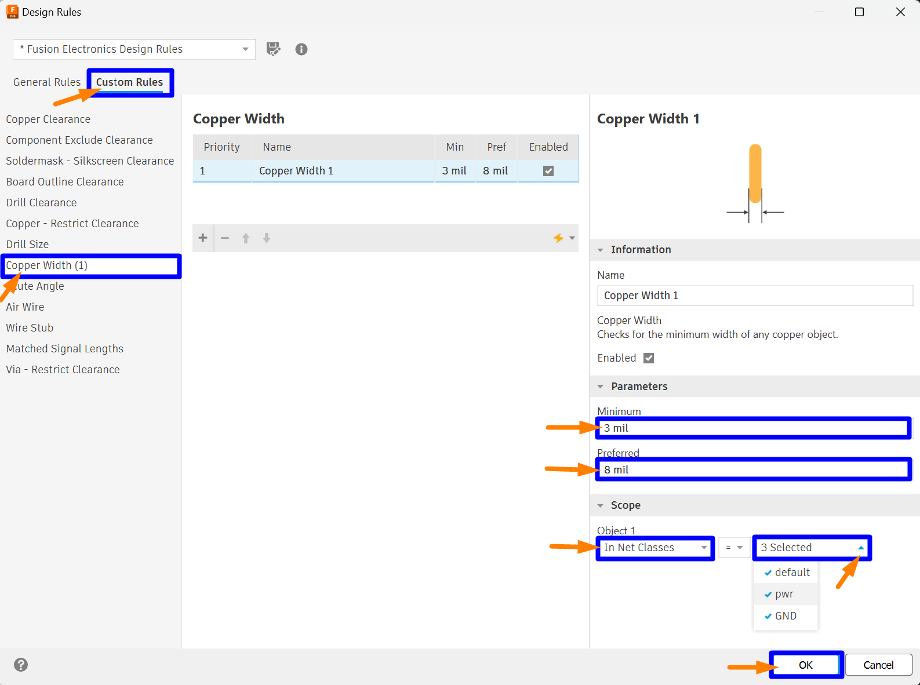Open Component Exclude Clearance rule category
Viewport: 920px width, 685px height.
79,140
